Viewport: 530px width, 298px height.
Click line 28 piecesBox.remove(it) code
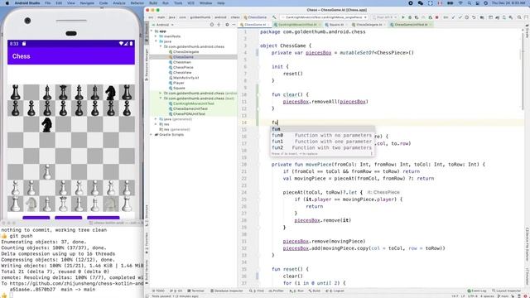pos(322,220)
